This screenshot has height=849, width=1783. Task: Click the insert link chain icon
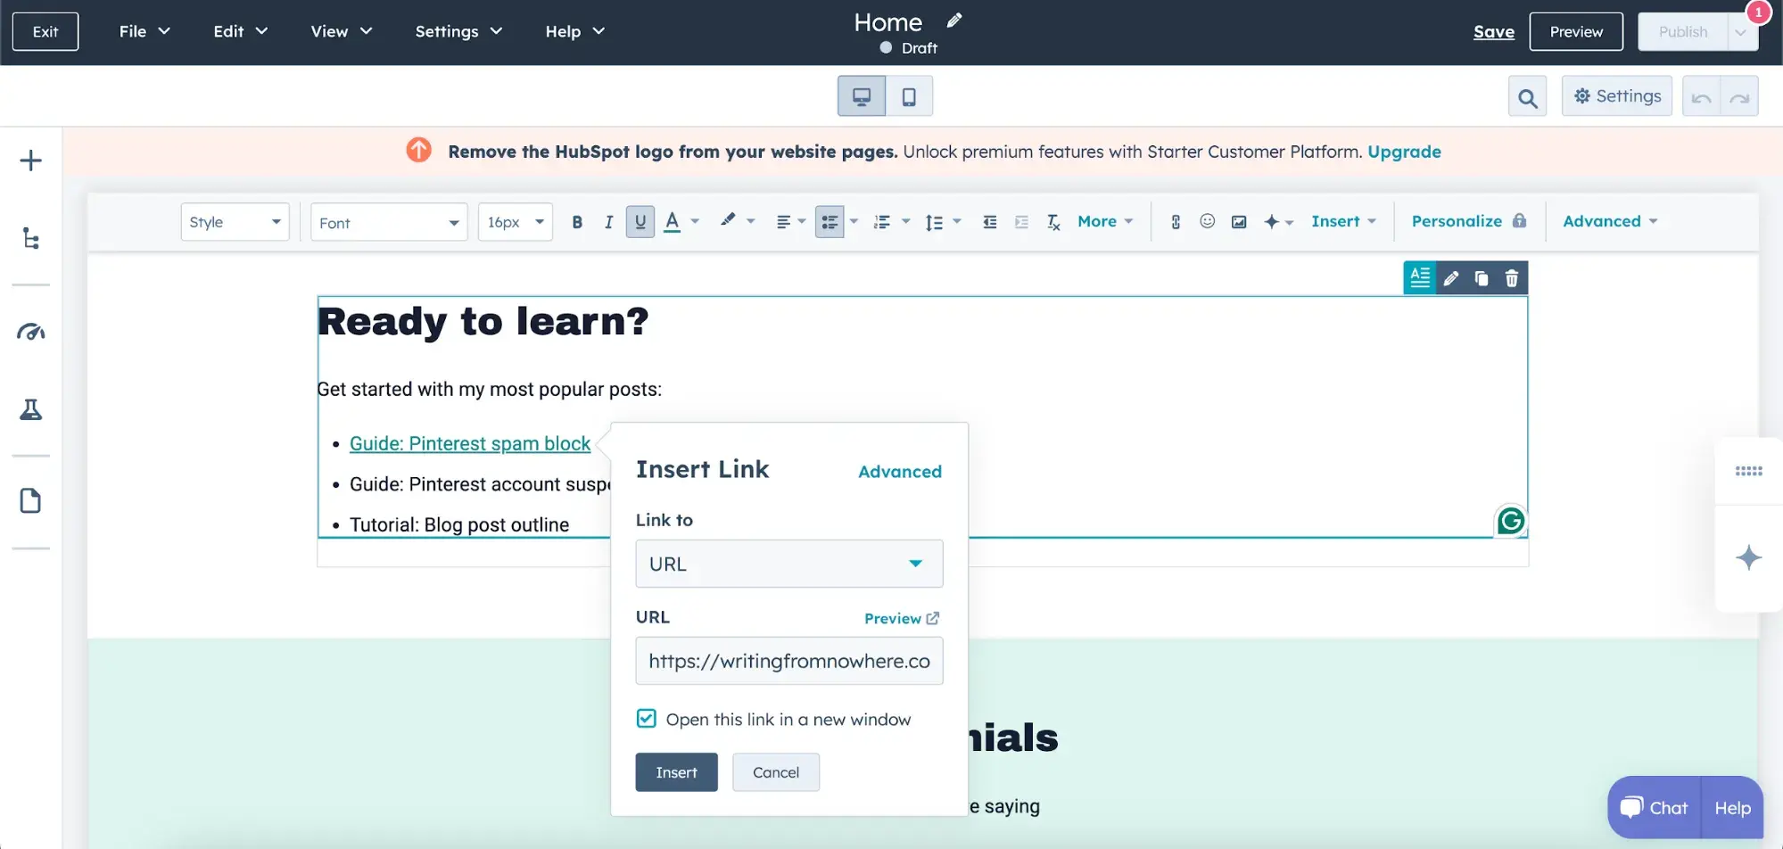click(x=1176, y=222)
